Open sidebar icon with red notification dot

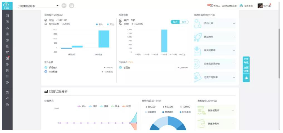click(7, 58)
